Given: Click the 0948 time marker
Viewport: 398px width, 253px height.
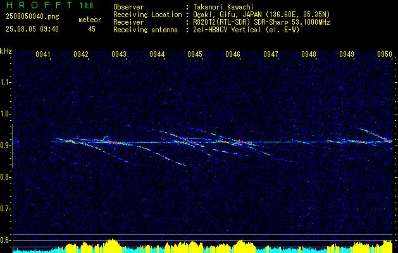Looking at the screenshot, I should coord(309,54).
